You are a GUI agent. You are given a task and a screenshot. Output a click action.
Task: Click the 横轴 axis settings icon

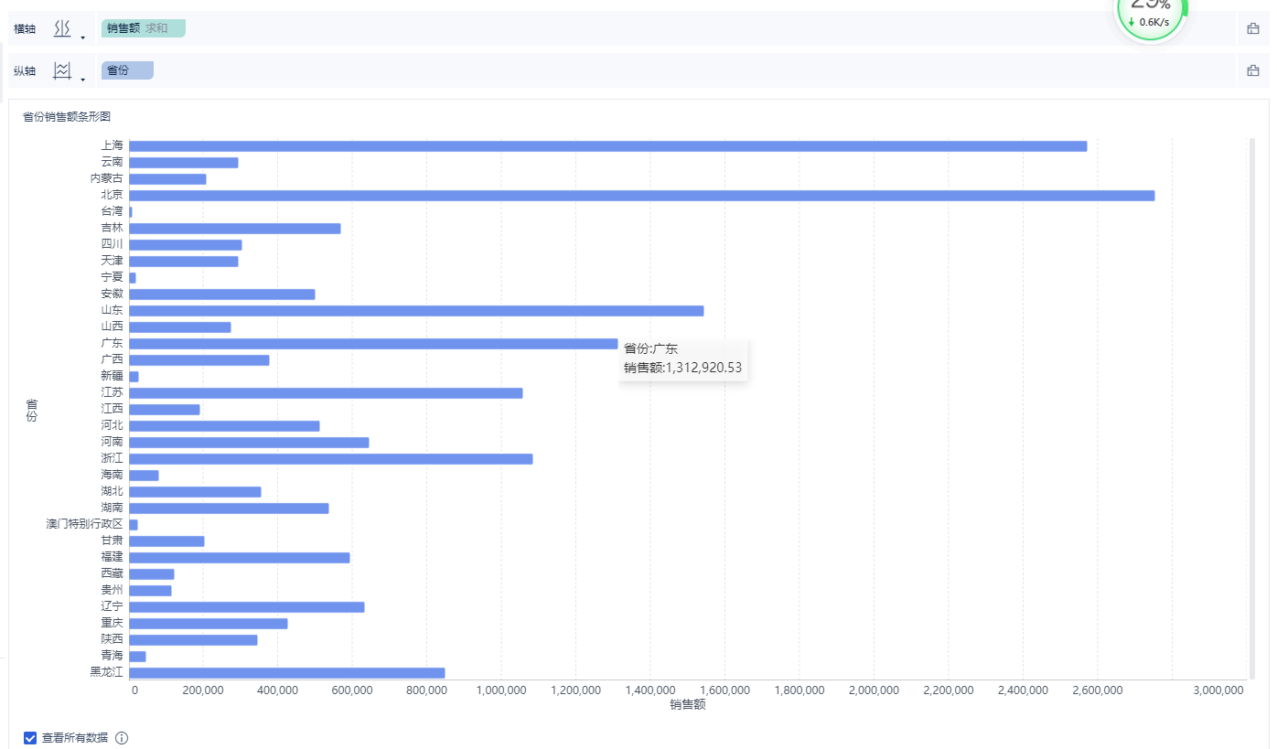[x=62, y=29]
